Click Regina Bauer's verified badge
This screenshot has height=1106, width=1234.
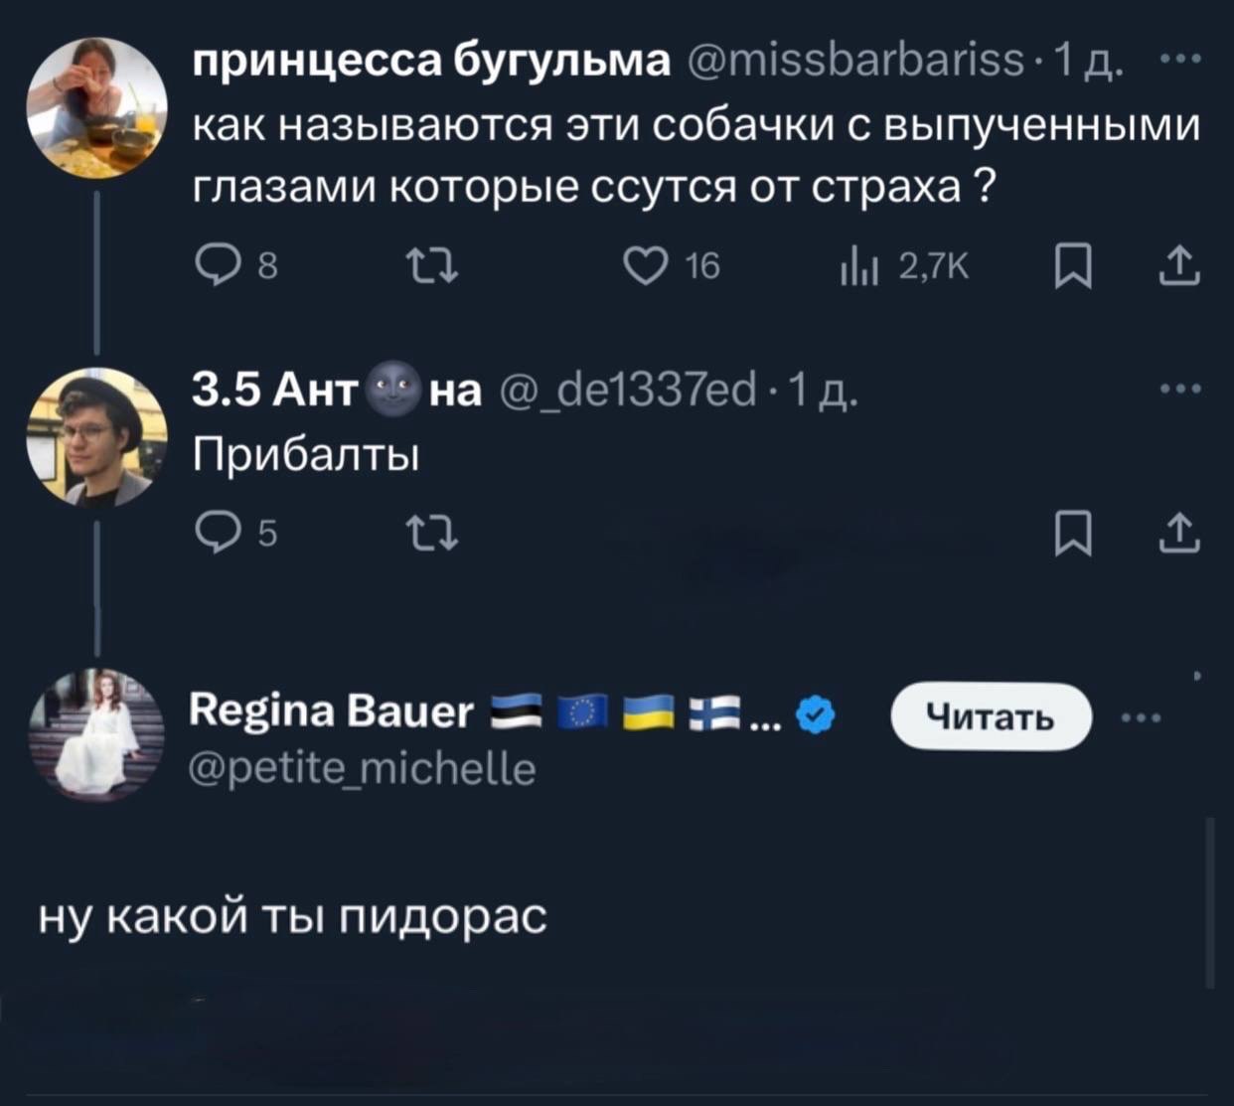tap(815, 714)
